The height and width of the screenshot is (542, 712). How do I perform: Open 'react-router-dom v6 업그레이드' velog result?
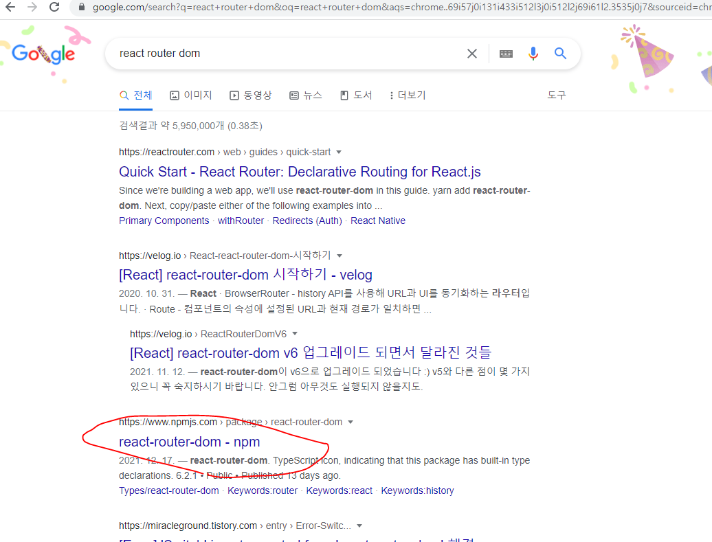pyautogui.click(x=311, y=352)
